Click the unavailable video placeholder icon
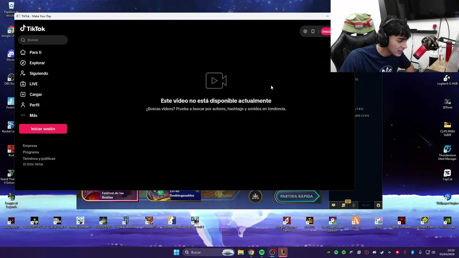The image size is (459, 258). (216, 81)
